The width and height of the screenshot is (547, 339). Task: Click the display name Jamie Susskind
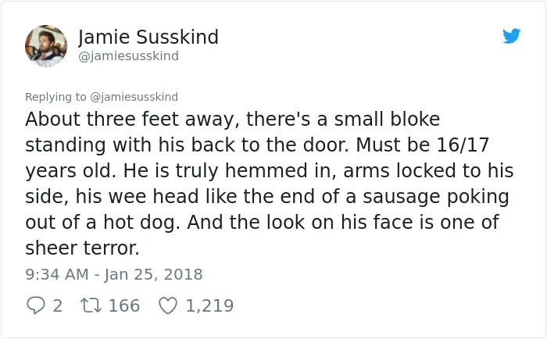click(x=148, y=37)
